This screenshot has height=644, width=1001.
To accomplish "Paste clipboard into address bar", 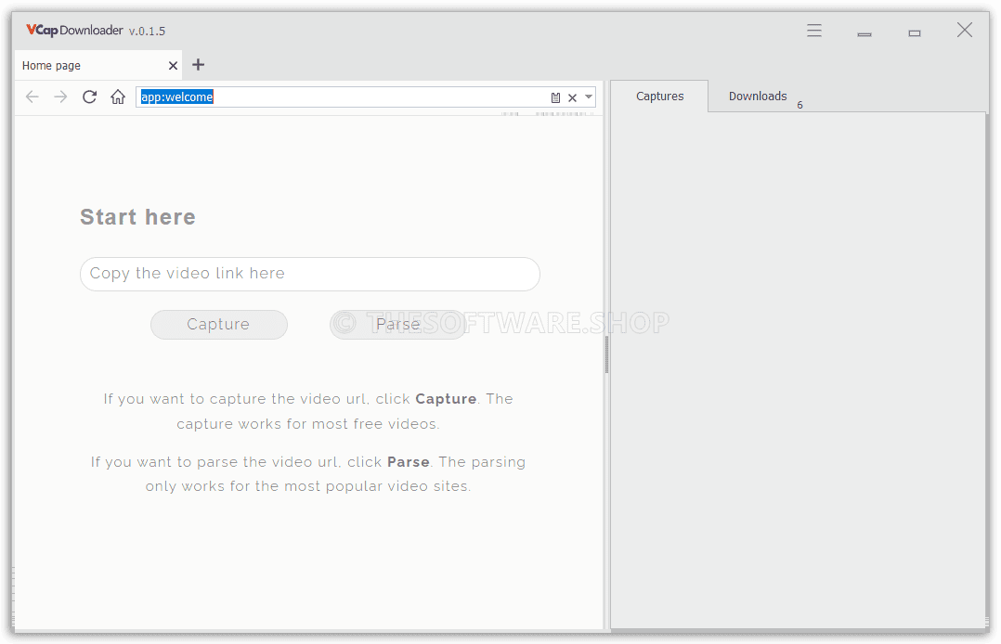I will [x=555, y=97].
